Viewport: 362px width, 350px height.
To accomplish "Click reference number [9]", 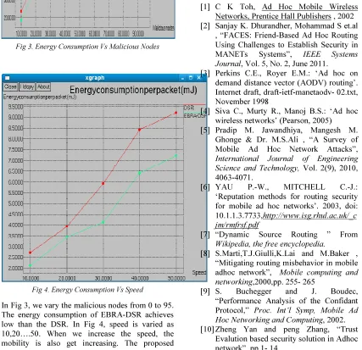I will click(205, 292).
